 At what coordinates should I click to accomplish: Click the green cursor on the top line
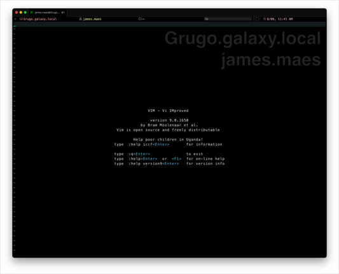15,26
